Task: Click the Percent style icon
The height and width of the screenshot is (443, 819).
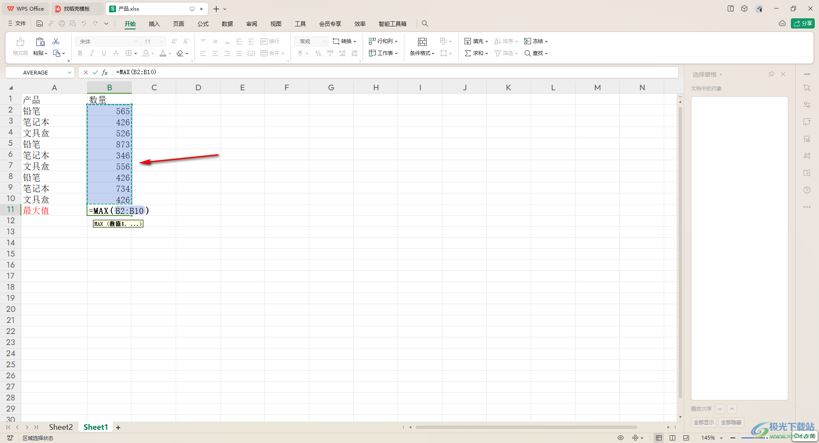Action: tap(318, 53)
